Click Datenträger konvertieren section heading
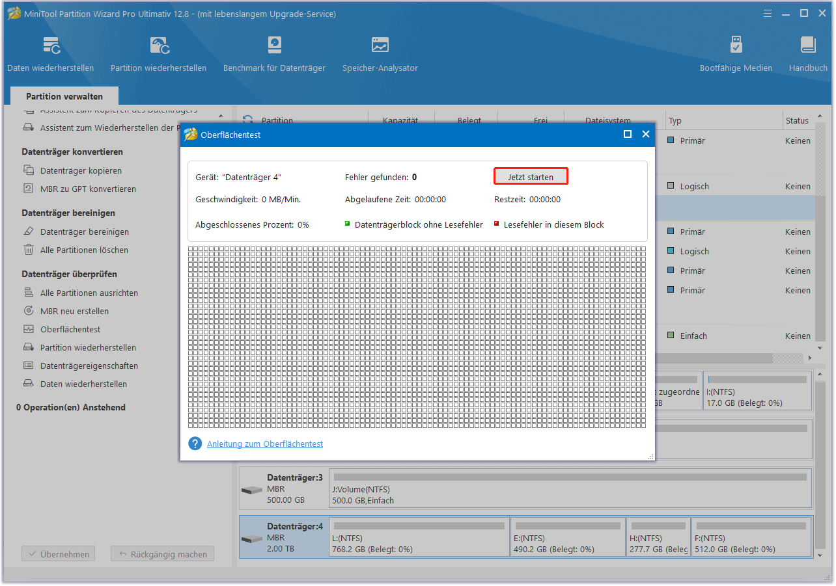 [x=72, y=152]
